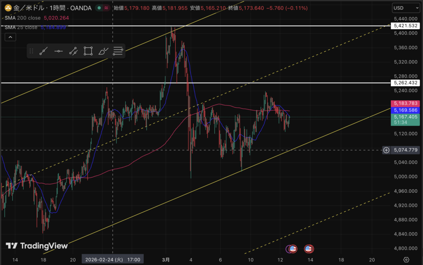423x265 pixels.
Task: Toggle the pink approximate-data indicator
Action: [x=106, y=8]
